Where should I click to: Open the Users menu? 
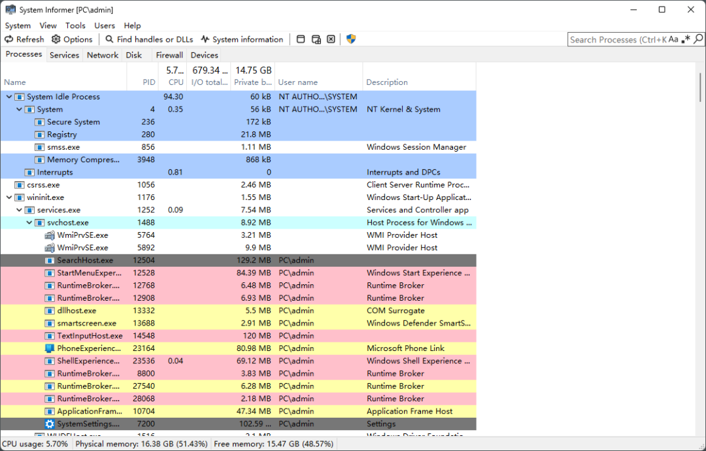tap(105, 25)
